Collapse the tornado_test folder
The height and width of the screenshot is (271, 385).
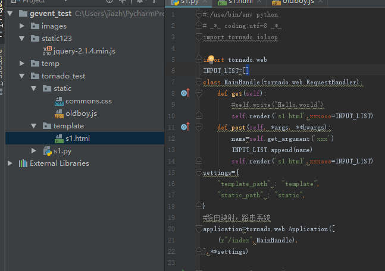(x=22, y=76)
